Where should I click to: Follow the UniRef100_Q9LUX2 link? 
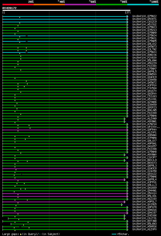pyautogui.click(x=144, y=44)
